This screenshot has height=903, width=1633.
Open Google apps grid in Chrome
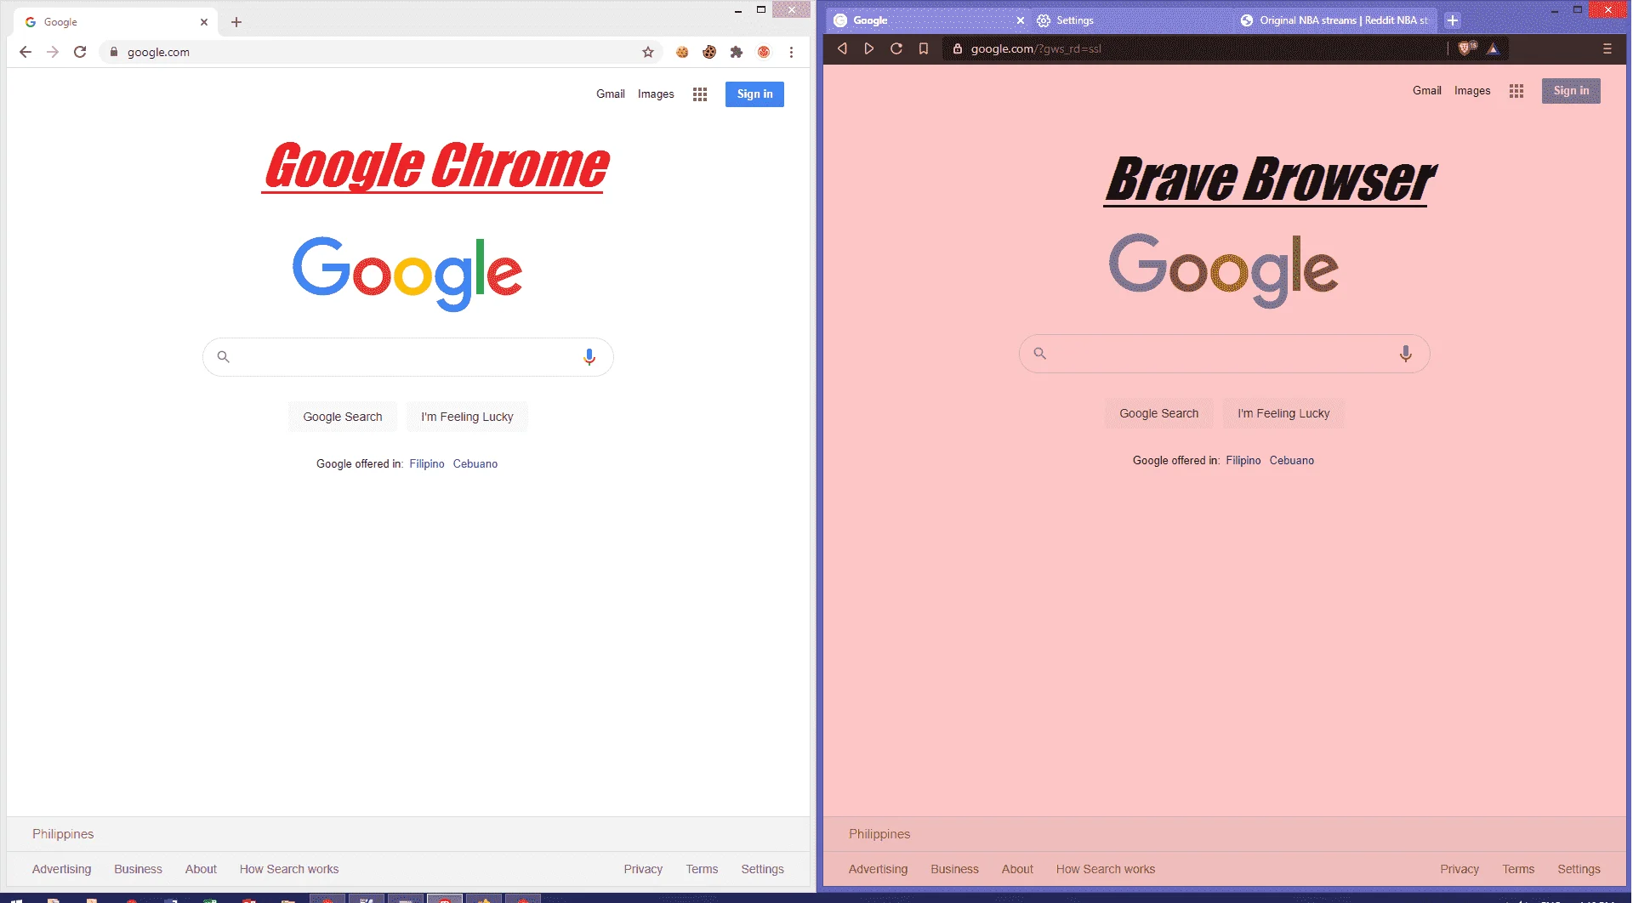tap(700, 94)
